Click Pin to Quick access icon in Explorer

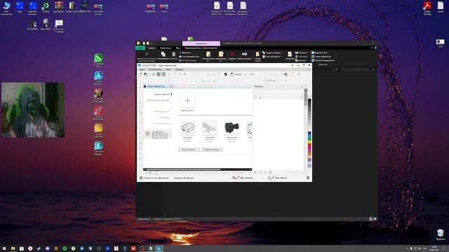point(147,54)
